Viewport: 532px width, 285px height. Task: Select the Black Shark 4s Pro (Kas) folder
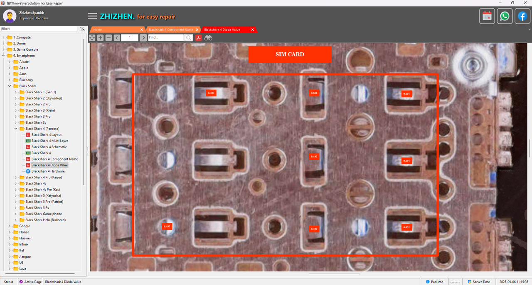tap(42, 190)
